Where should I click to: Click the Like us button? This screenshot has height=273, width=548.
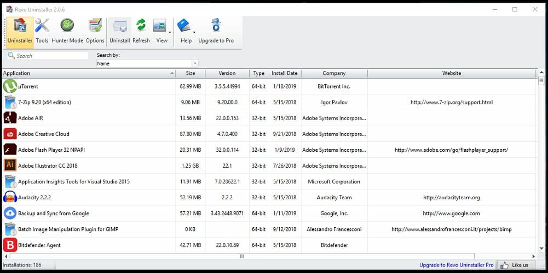tap(516, 265)
